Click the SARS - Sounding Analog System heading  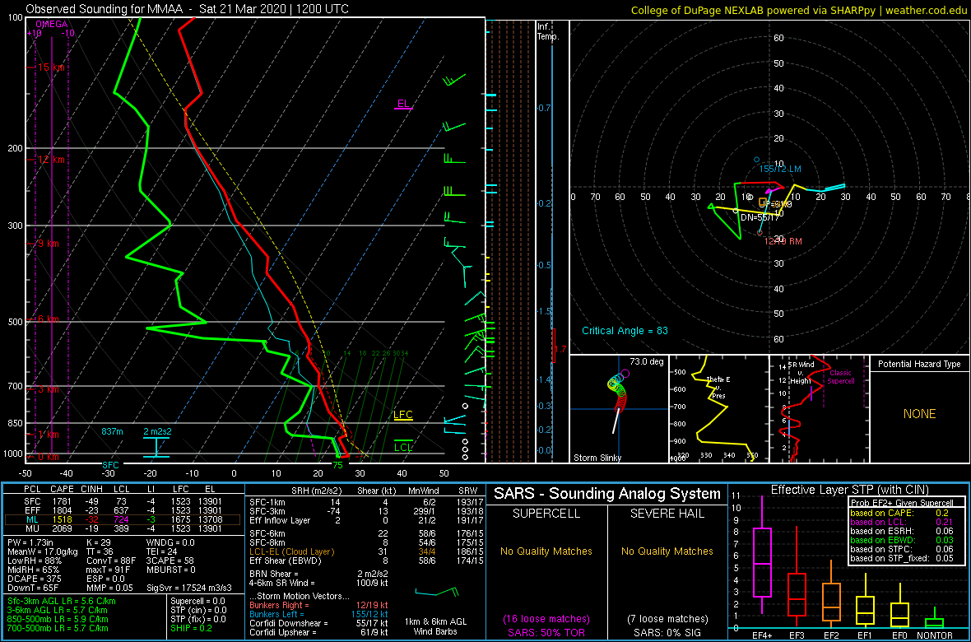coord(607,494)
